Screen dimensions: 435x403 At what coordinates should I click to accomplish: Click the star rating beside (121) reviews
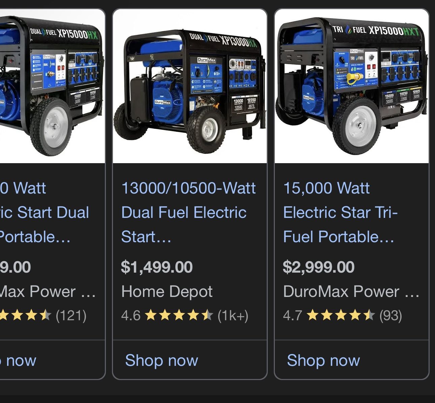[25, 316]
